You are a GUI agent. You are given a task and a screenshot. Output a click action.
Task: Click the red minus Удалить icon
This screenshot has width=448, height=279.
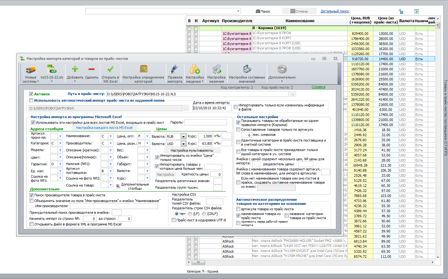tap(91, 69)
